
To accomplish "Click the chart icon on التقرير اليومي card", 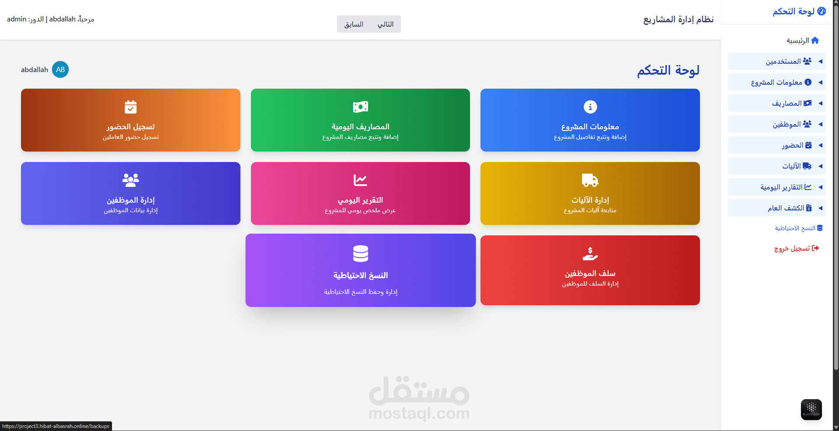I will tap(360, 180).
